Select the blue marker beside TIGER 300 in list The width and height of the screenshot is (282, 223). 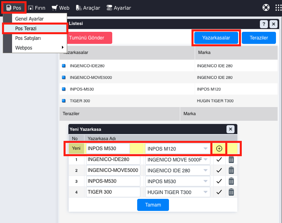[x=64, y=101]
